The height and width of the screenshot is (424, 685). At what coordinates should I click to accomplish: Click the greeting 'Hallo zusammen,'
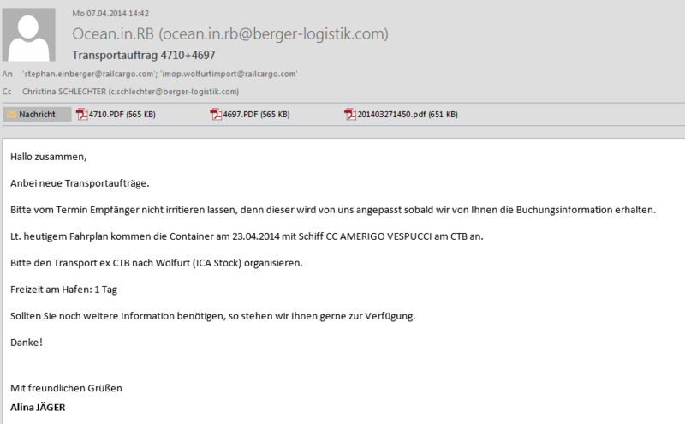point(49,157)
